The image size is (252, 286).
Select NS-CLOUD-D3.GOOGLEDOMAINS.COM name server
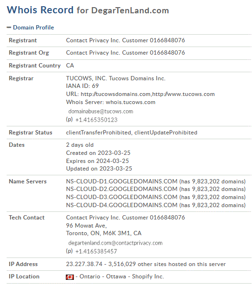coord(122,197)
